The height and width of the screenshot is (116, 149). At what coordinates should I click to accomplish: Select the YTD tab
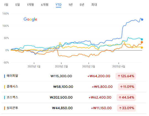tap(58, 5)
